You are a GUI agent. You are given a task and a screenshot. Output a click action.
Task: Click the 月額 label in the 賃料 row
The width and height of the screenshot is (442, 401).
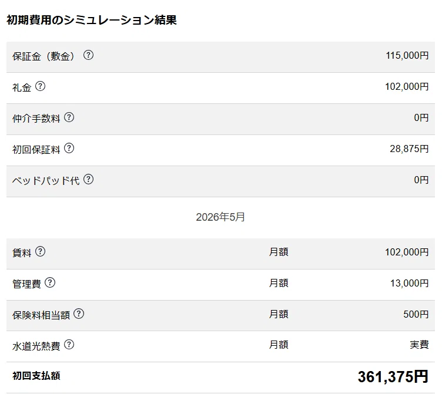279,252
